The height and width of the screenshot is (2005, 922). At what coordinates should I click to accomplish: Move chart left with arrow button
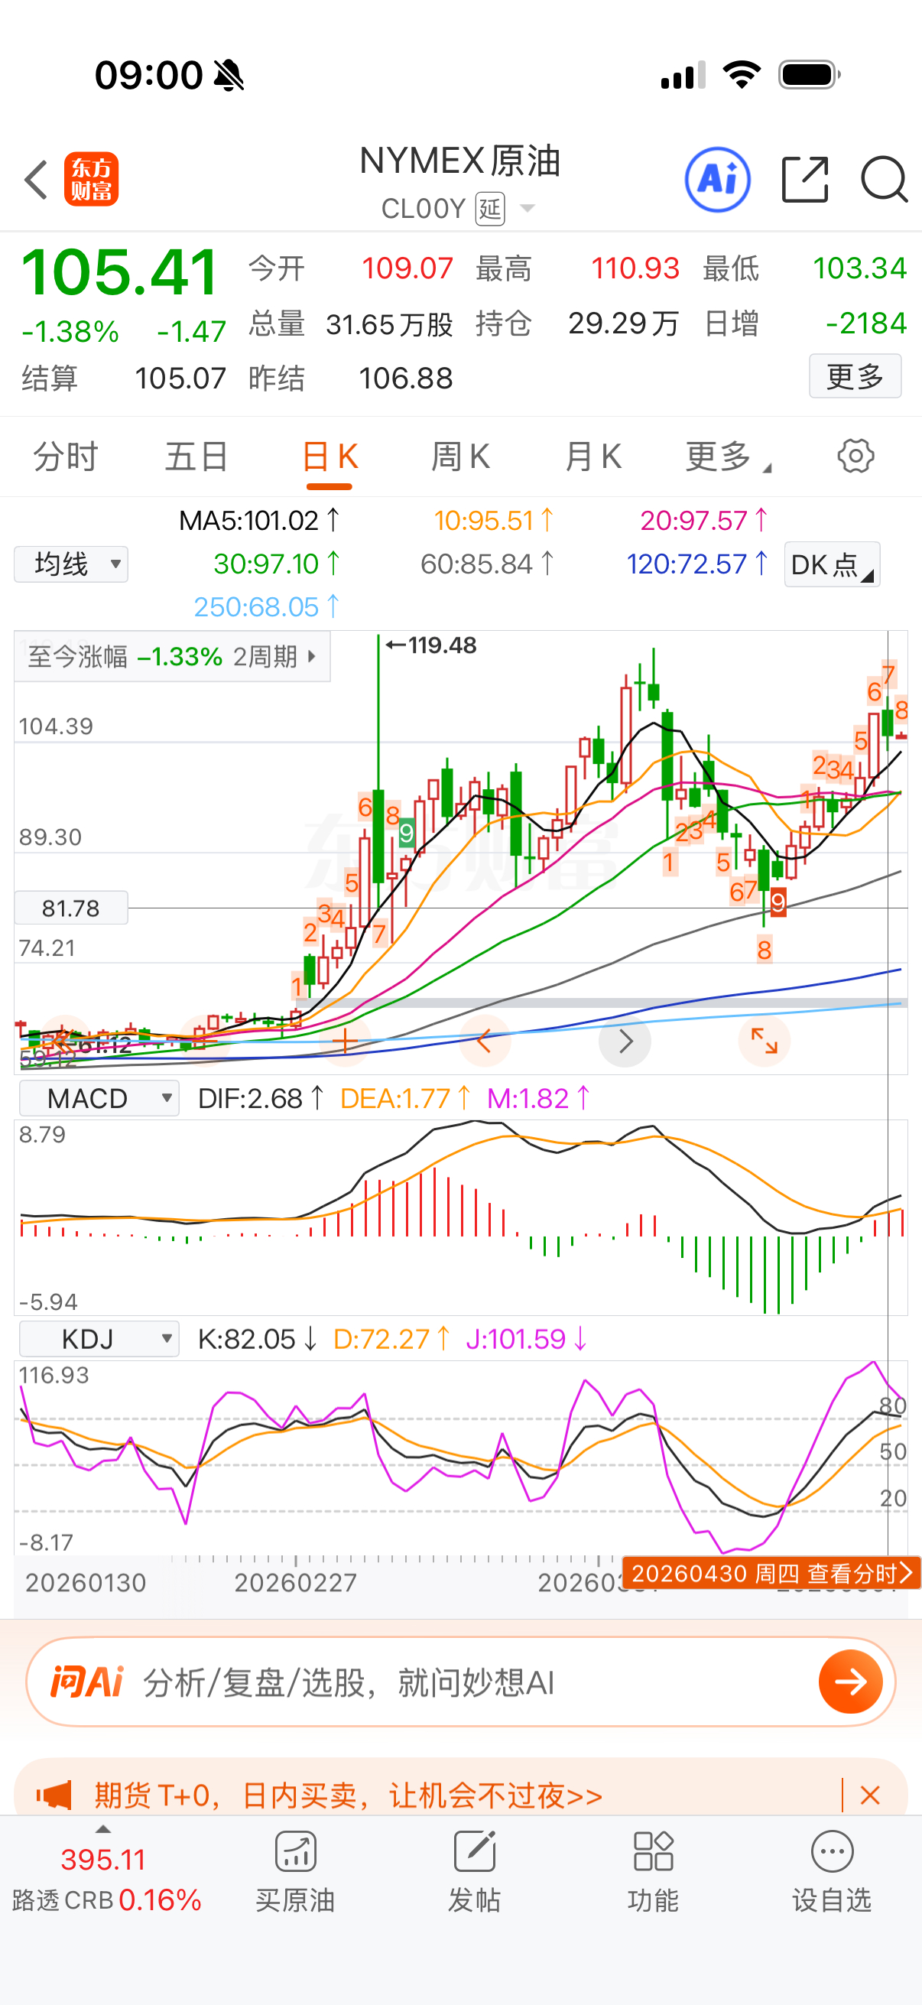click(485, 1041)
